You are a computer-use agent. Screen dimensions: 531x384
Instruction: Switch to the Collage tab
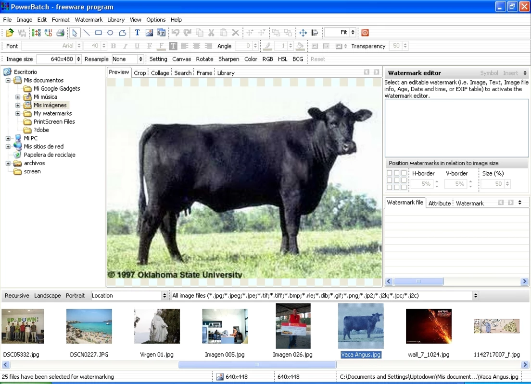pos(160,73)
